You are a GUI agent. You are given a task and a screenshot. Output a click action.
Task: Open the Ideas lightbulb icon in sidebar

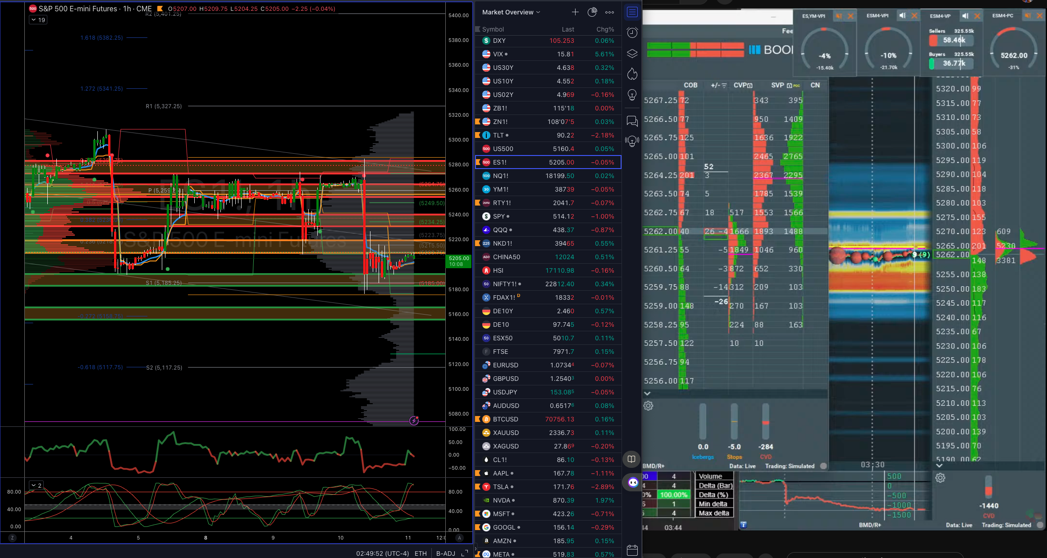632,95
